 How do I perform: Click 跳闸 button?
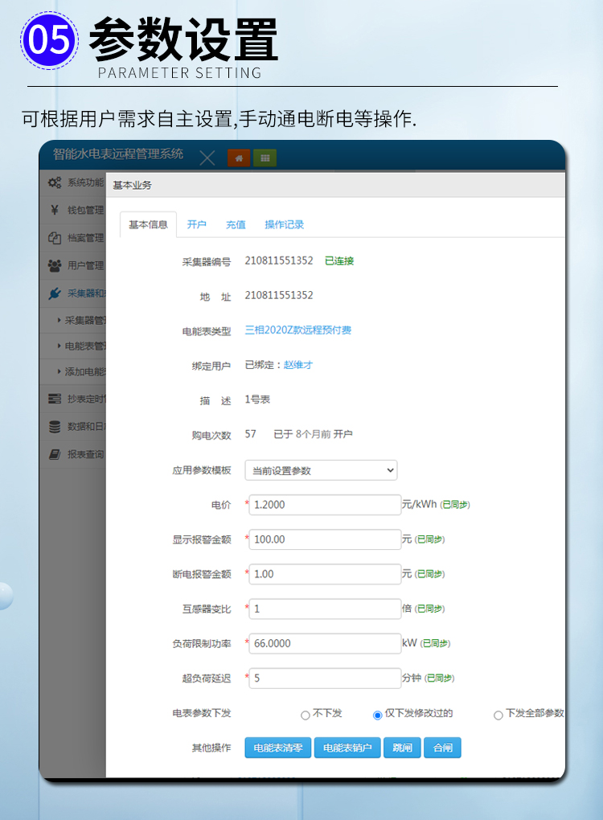click(402, 748)
